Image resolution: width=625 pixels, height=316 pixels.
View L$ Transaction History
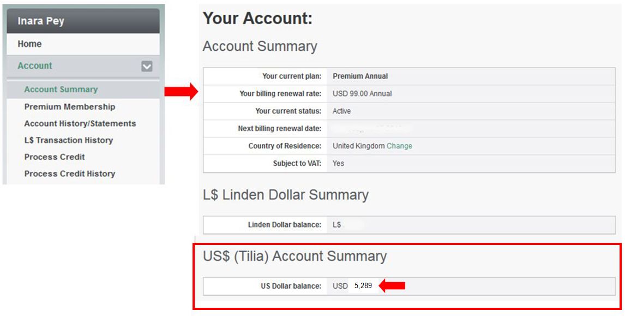click(69, 140)
